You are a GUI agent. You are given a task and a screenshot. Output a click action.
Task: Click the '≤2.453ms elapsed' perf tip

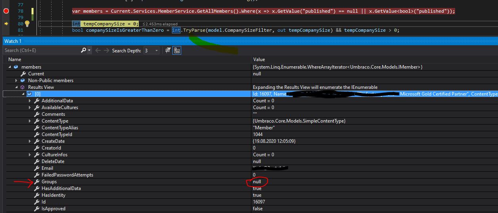[x=160, y=24]
